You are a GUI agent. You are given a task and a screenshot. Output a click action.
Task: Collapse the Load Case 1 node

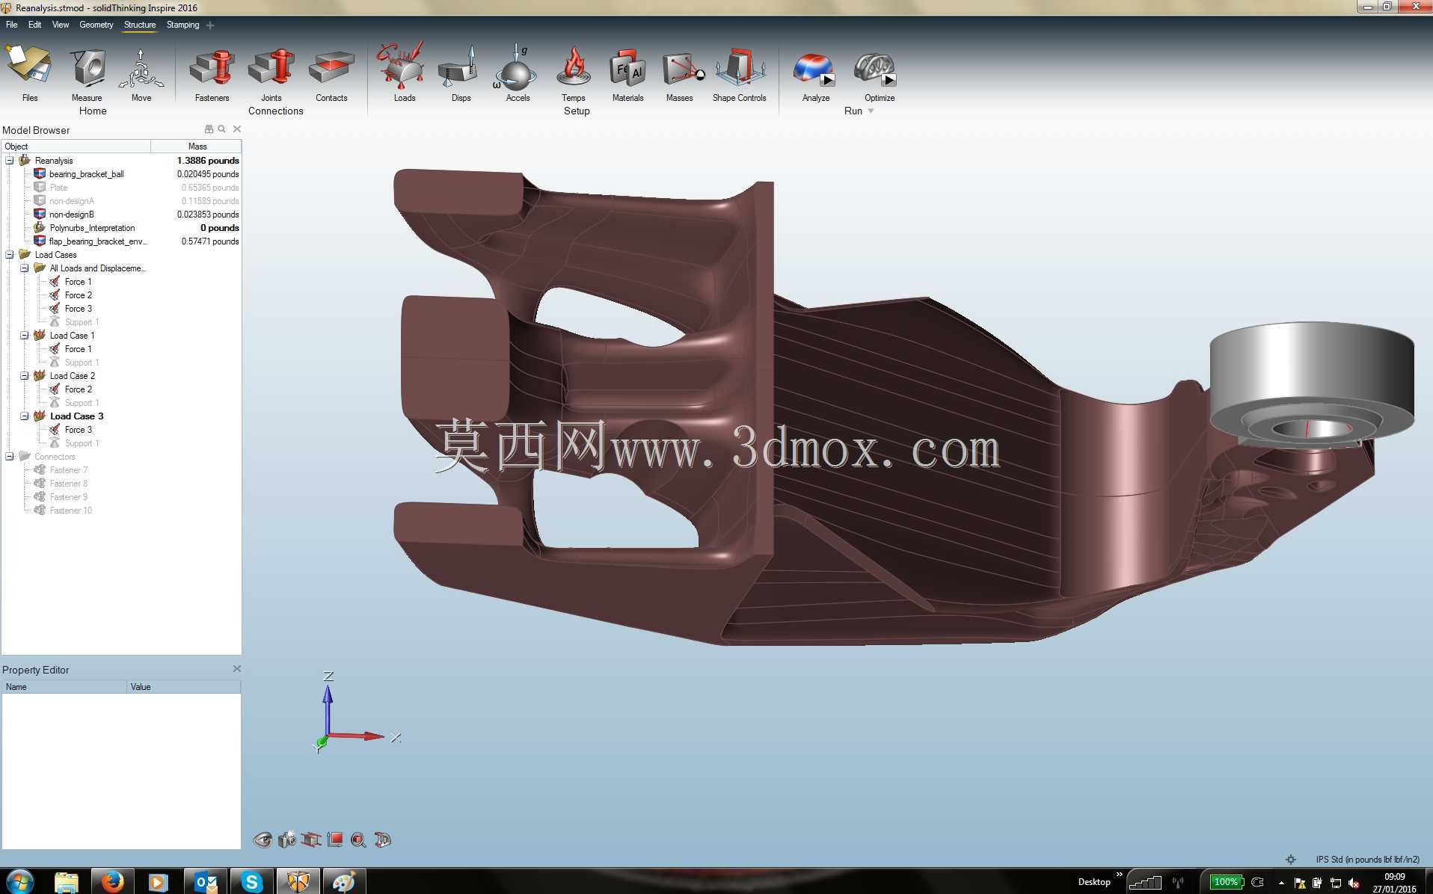click(x=25, y=336)
